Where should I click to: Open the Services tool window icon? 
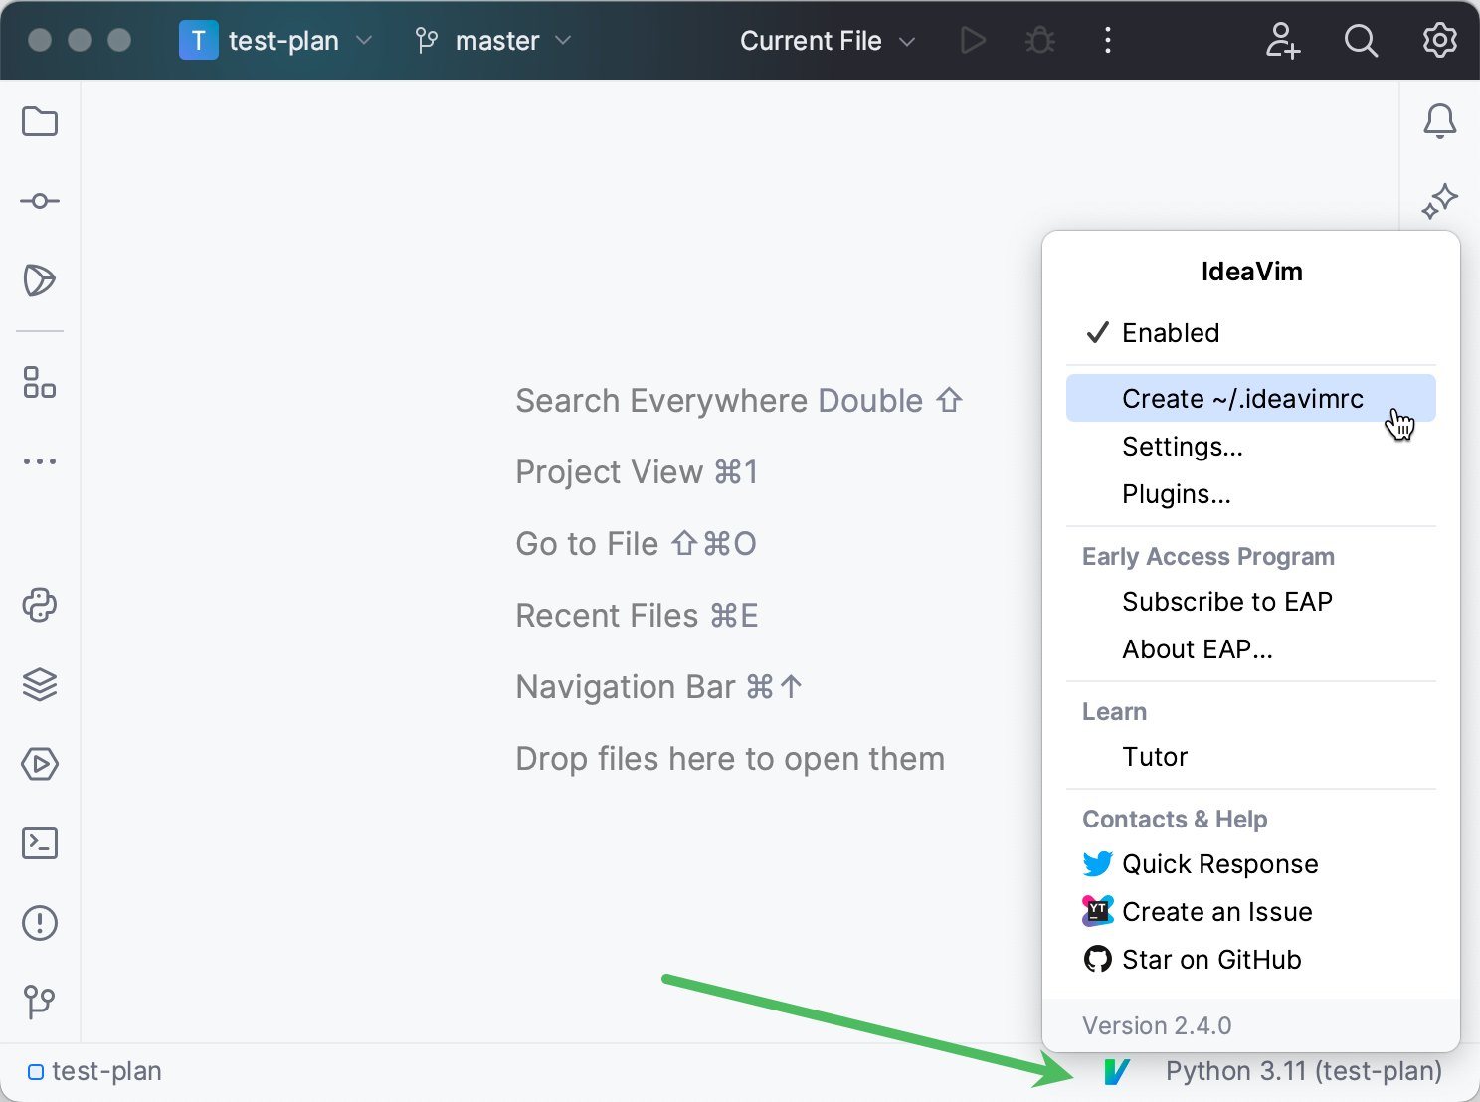pos(40,764)
